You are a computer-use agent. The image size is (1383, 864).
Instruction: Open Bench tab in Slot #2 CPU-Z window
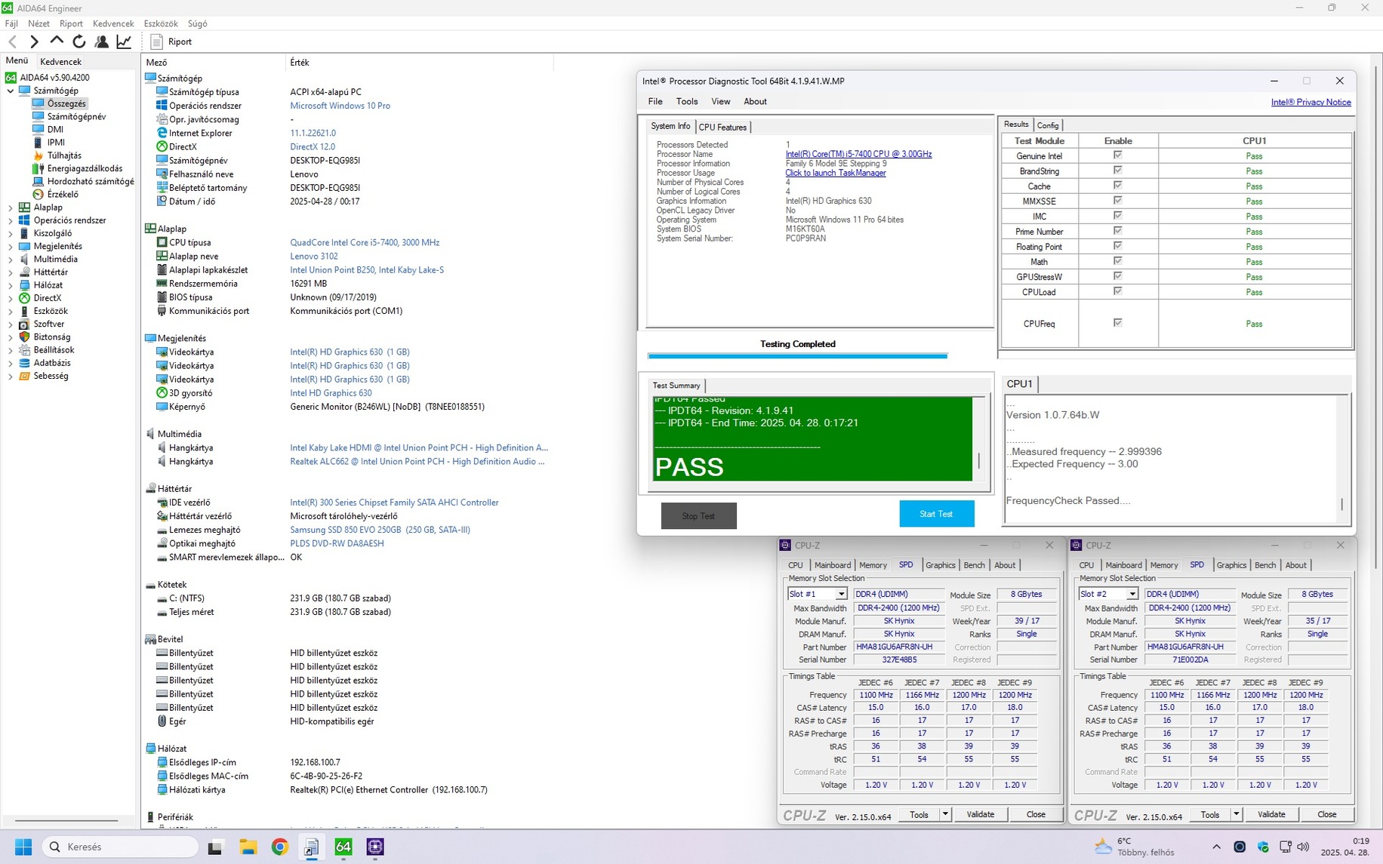point(1265,565)
